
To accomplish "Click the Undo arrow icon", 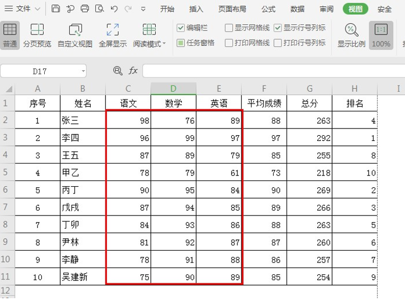I will pyautogui.click(x=114, y=9).
